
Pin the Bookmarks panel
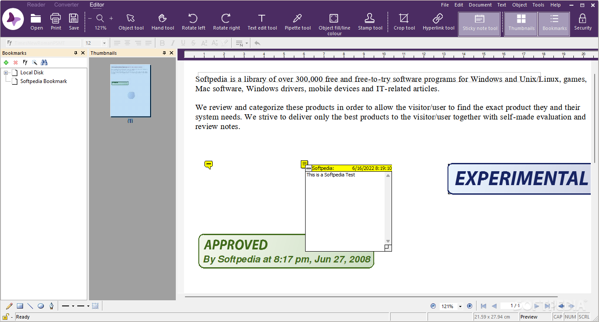76,53
